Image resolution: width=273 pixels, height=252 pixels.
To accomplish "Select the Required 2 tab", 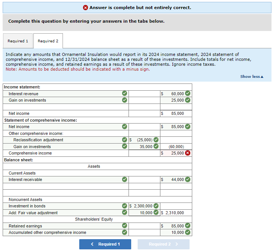I will pos(48,41).
